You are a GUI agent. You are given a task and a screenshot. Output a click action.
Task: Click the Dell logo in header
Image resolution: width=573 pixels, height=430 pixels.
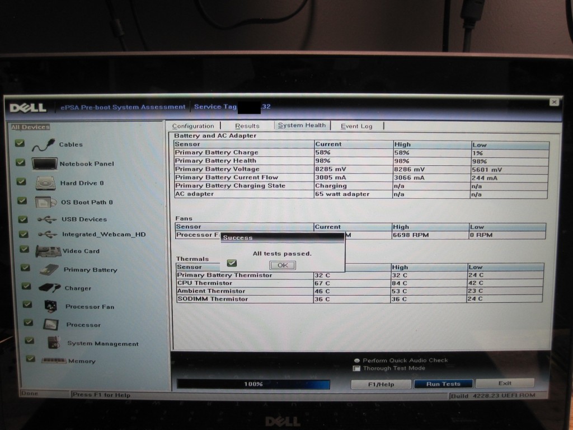[x=28, y=107]
